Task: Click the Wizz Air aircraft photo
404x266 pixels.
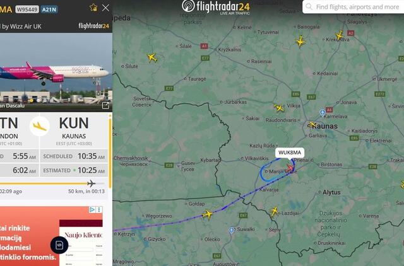Action: [56, 72]
